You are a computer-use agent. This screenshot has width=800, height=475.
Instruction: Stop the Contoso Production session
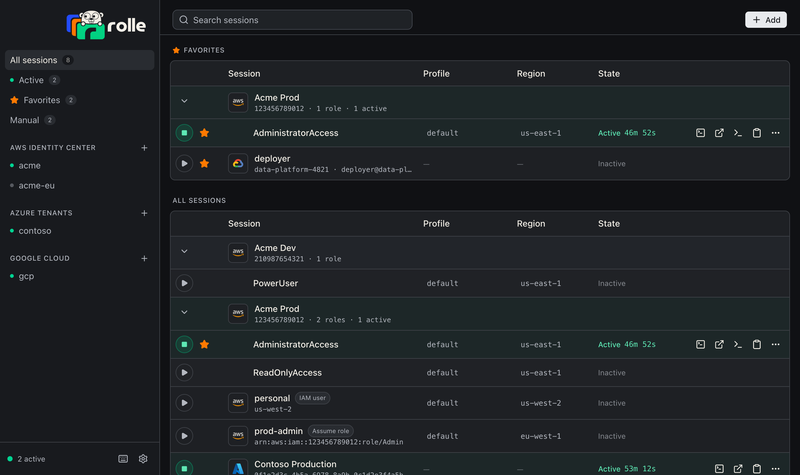click(184, 468)
